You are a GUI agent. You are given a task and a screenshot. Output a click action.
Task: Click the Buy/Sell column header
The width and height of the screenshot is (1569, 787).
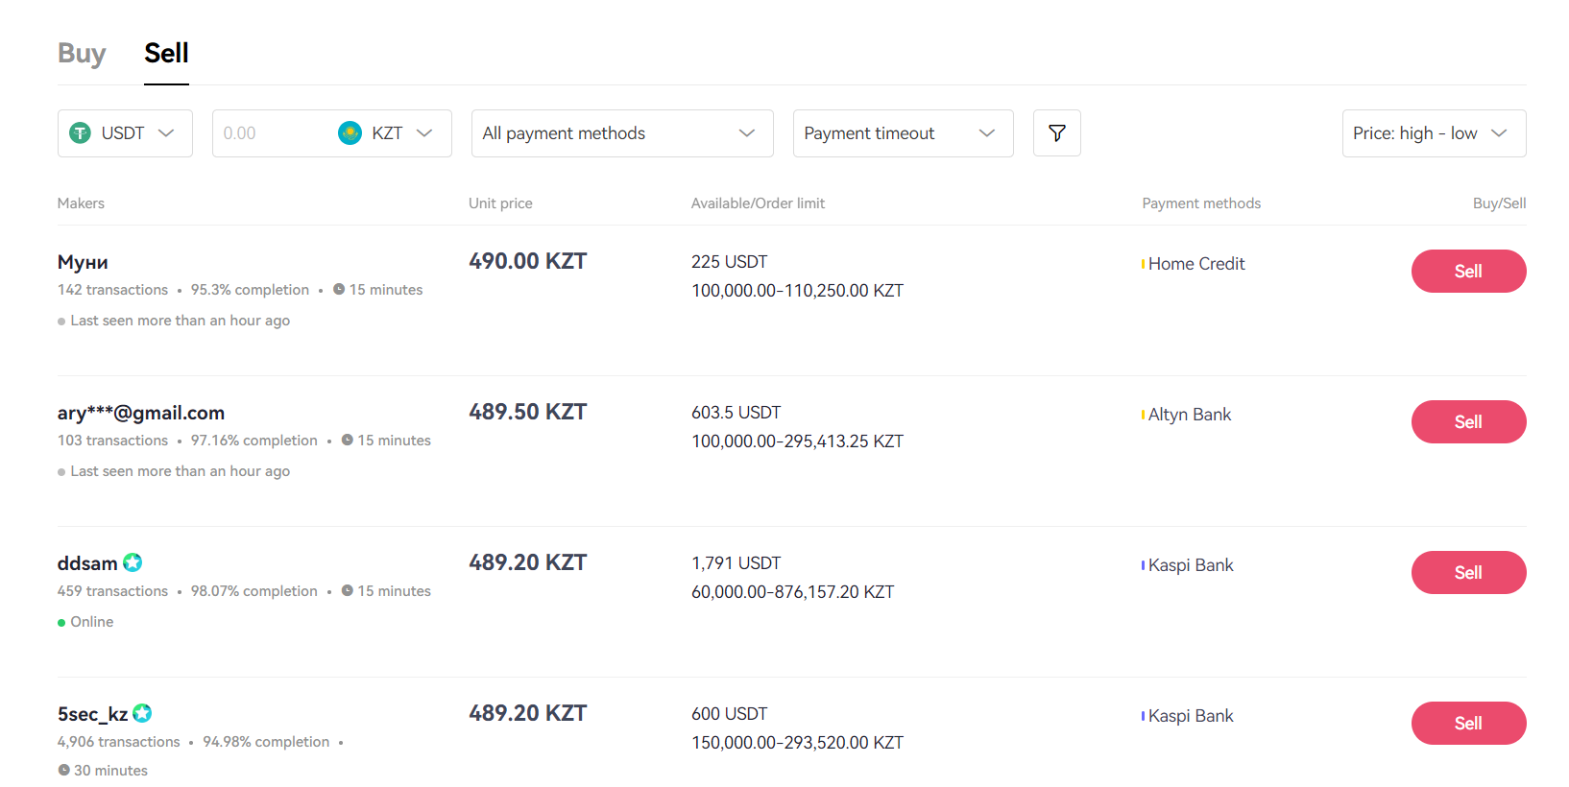pos(1500,203)
